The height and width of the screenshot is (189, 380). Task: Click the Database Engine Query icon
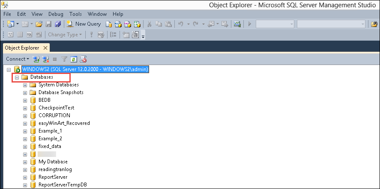point(109,24)
